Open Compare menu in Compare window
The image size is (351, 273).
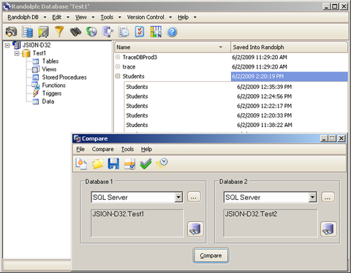(102, 149)
